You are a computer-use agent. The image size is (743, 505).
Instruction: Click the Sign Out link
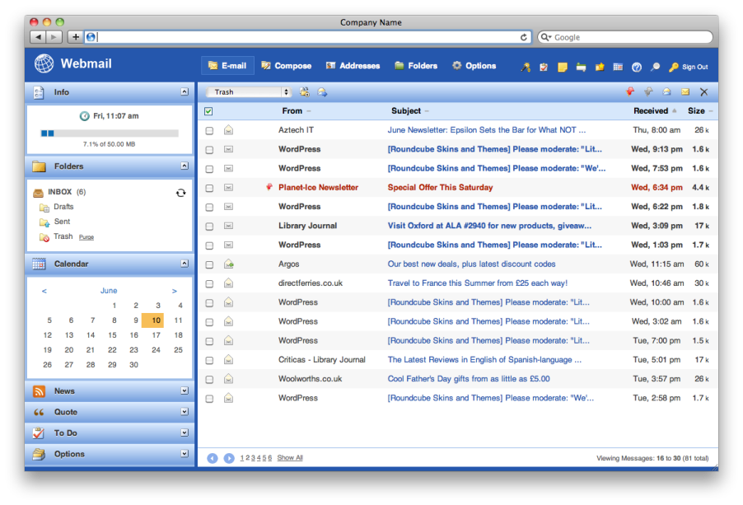(x=695, y=67)
